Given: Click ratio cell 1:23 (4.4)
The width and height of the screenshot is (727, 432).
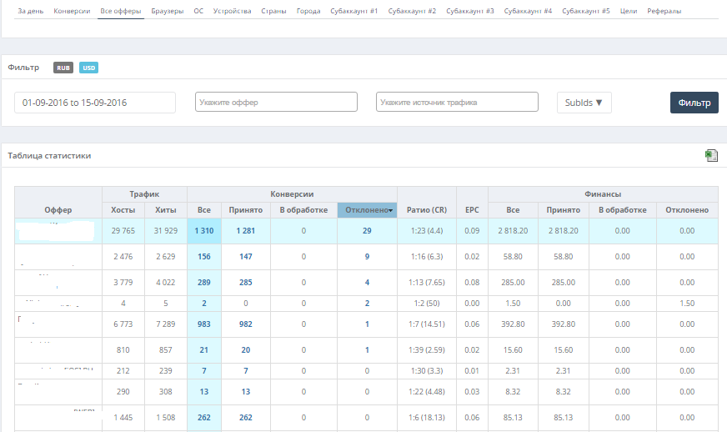Looking at the screenshot, I should (x=427, y=231).
